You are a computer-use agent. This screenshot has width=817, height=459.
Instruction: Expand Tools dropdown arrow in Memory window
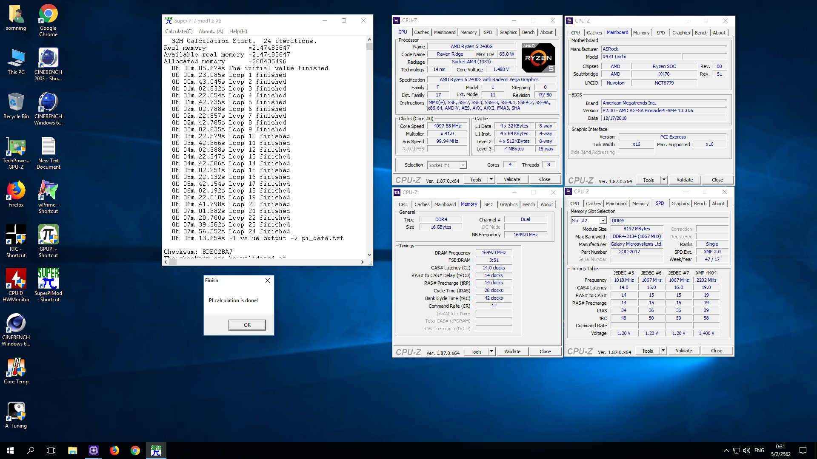(491, 351)
